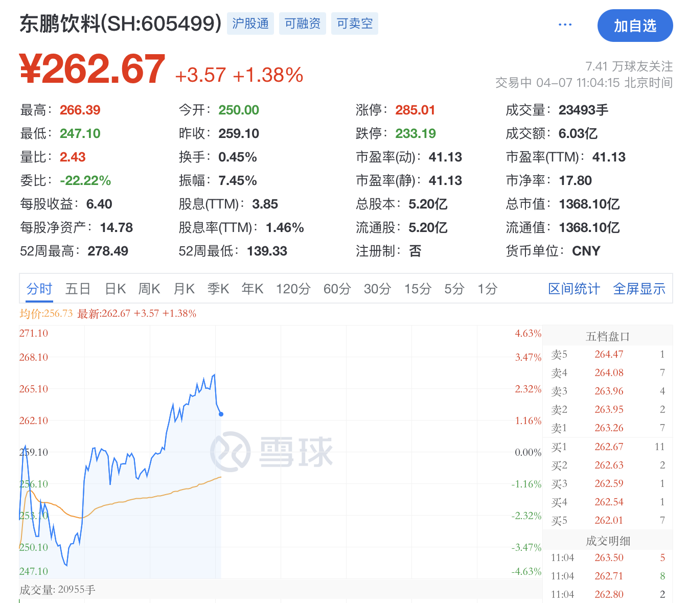
Task: Click the 11:04 trade at 262.80
Action: 608,594
